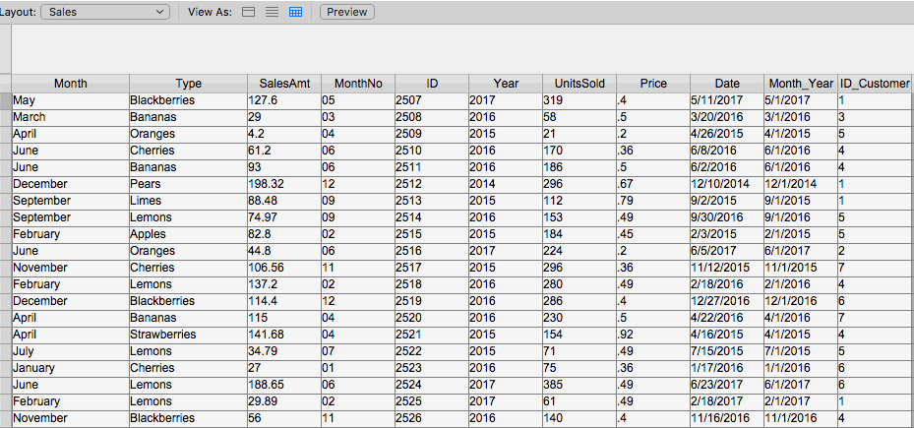The image size is (914, 428).
Task: Click the Date cell 12/10/2014
Action: tap(727, 184)
